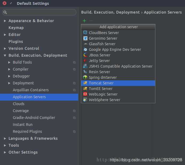Image resolution: width=185 pixels, height=165 pixels.
Task: Expand the Editor section arrow
Action: pyautogui.click(x=5, y=35)
